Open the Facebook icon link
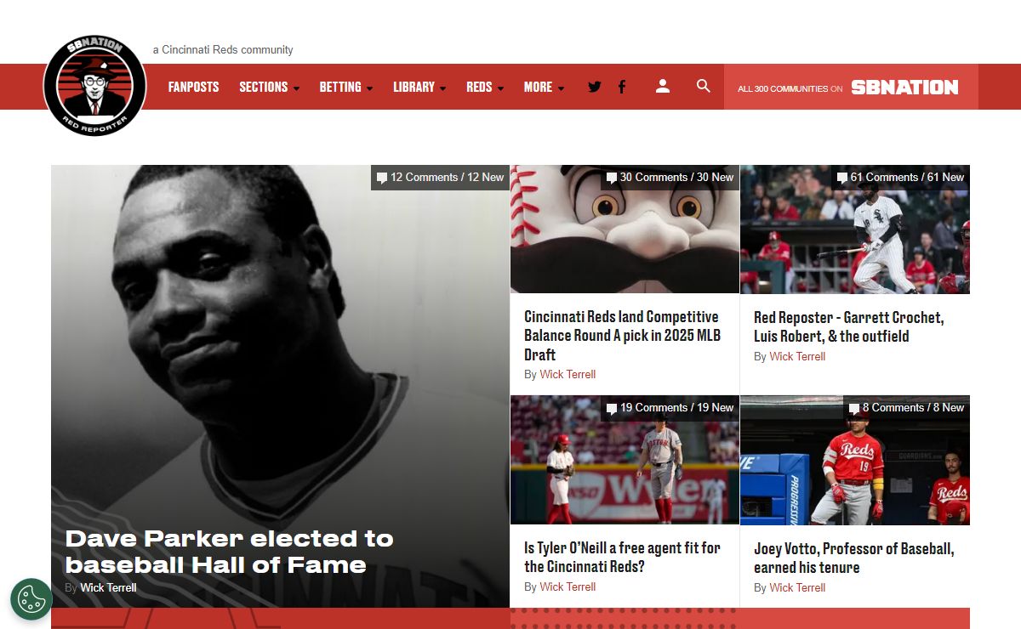This screenshot has width=1021, height=629. (622, 87)
